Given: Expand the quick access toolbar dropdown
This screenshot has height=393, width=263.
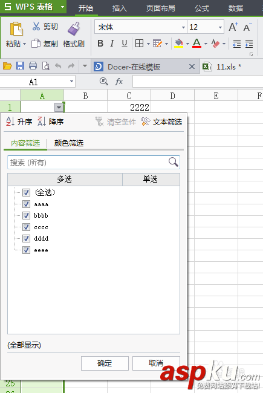Looking at the screenshot, I should [85, 66].
